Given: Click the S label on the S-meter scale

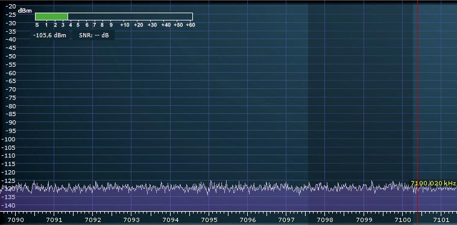Looking at the screenshot, I should [x=37, y=25].
